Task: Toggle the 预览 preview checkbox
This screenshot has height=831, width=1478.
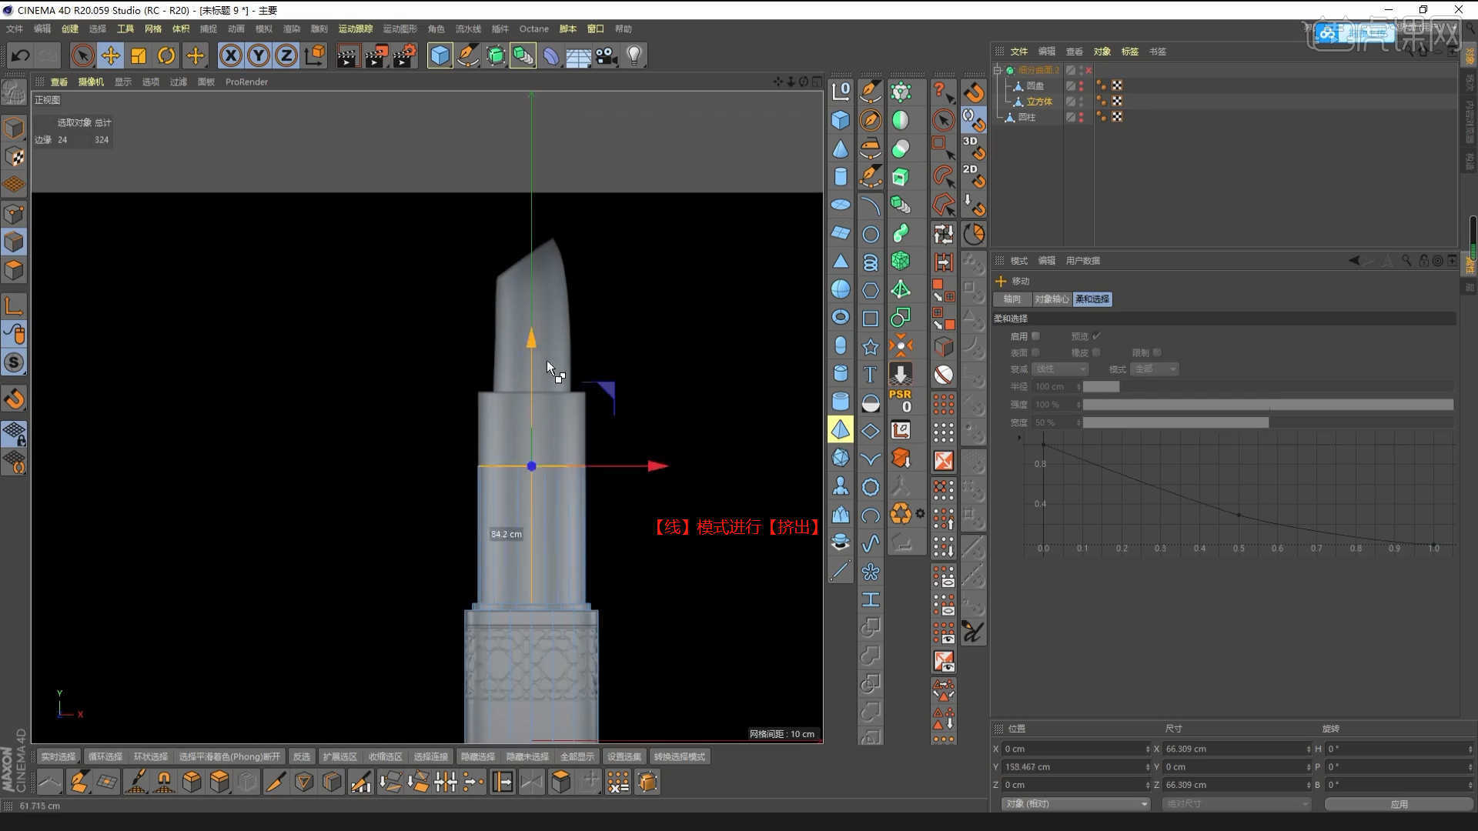Action: click(1096, 336)
